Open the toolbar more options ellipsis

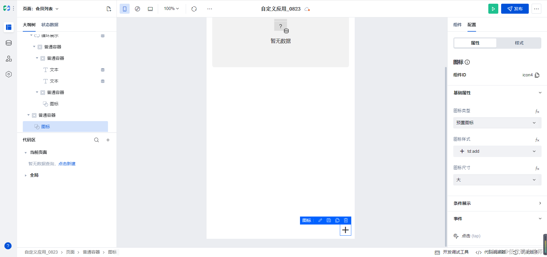click(210, 9)
